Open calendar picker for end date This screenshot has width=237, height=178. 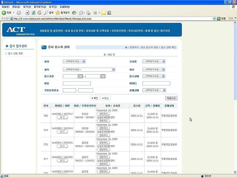103,76
